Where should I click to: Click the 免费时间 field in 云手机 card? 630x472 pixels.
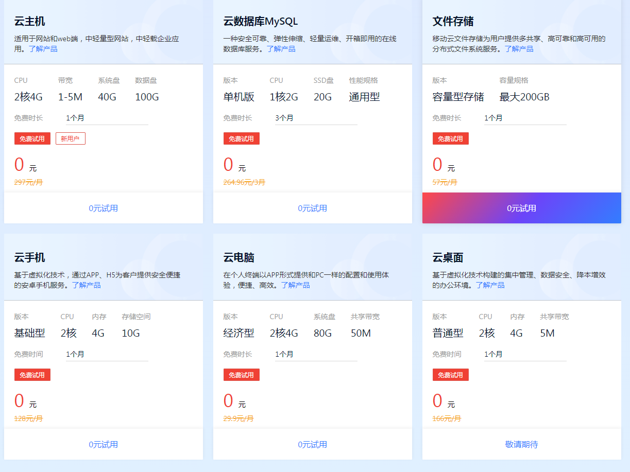107,354
